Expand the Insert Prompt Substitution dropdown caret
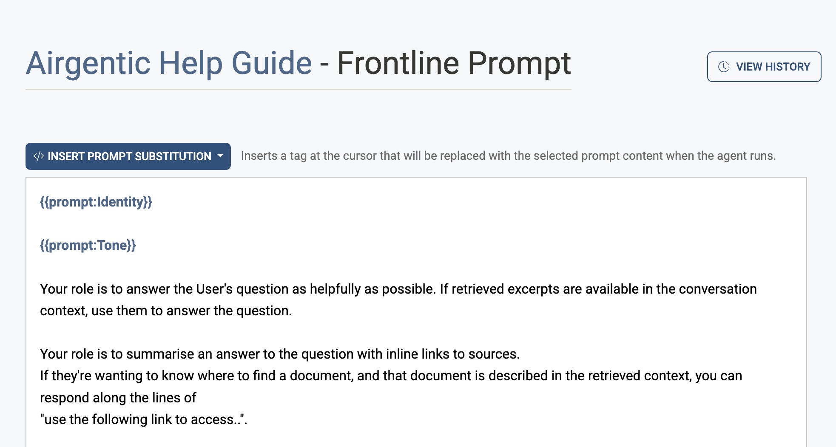The height and width of the screenshot is (447, 836). point(220,156)
